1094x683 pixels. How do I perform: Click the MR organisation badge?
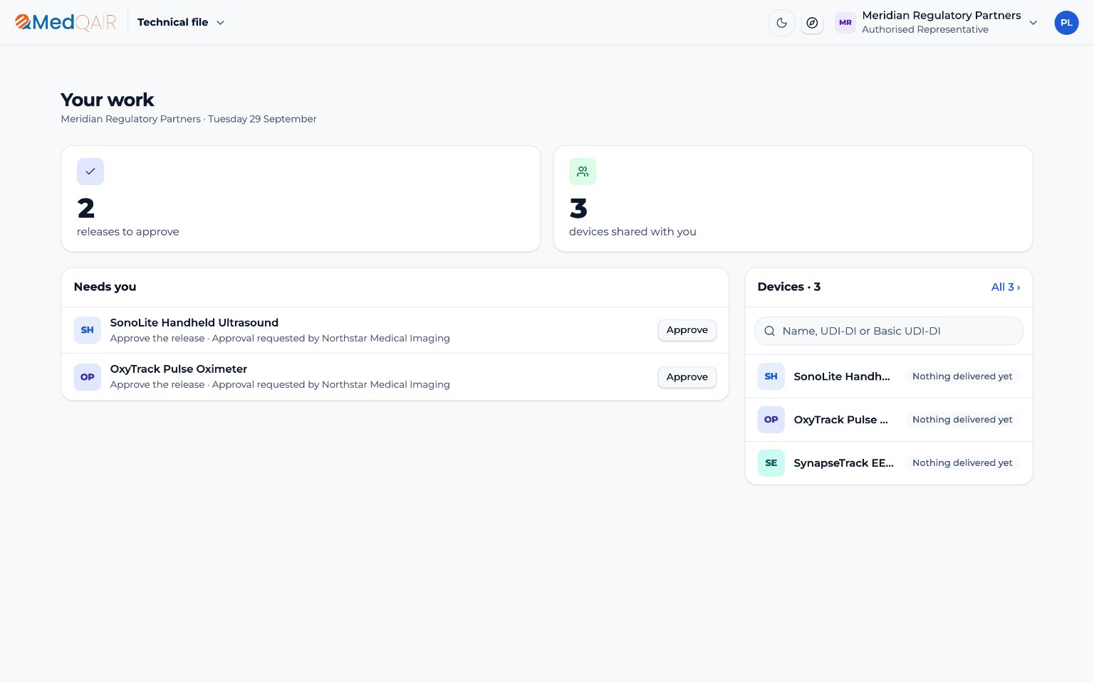pos(845,23)
